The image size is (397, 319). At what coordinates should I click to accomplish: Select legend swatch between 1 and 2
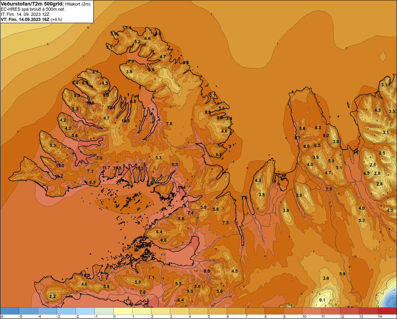click(x=142, y=311)
